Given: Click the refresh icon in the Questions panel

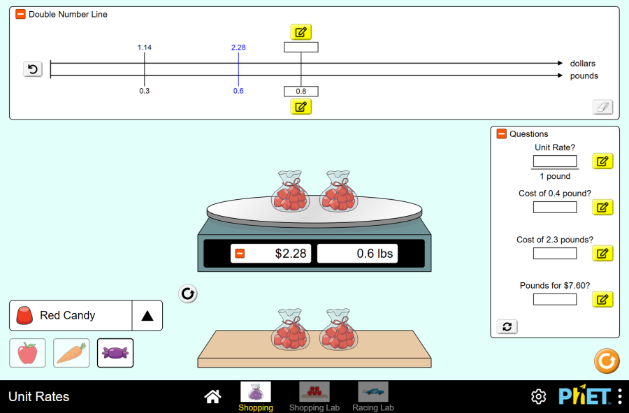Looking at the screenshot, I should 507,326.
